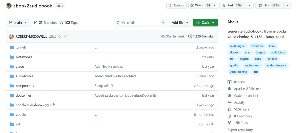Click the Report repository link
298x133 pixels.
click(x=240, y=130)
